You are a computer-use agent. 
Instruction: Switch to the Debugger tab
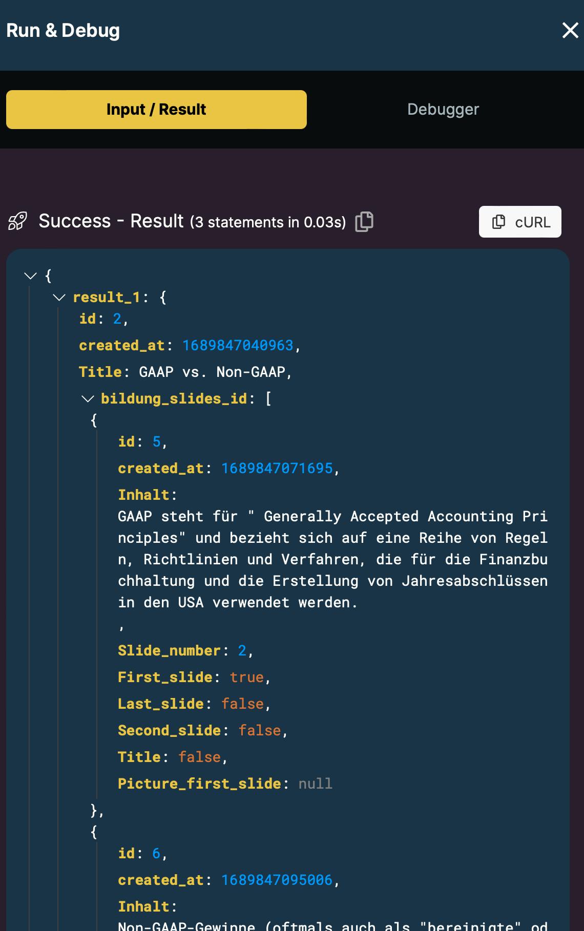(443, 110)
